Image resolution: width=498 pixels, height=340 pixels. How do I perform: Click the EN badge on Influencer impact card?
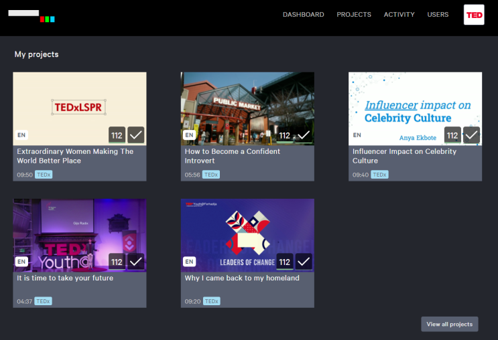pos(357,135)
